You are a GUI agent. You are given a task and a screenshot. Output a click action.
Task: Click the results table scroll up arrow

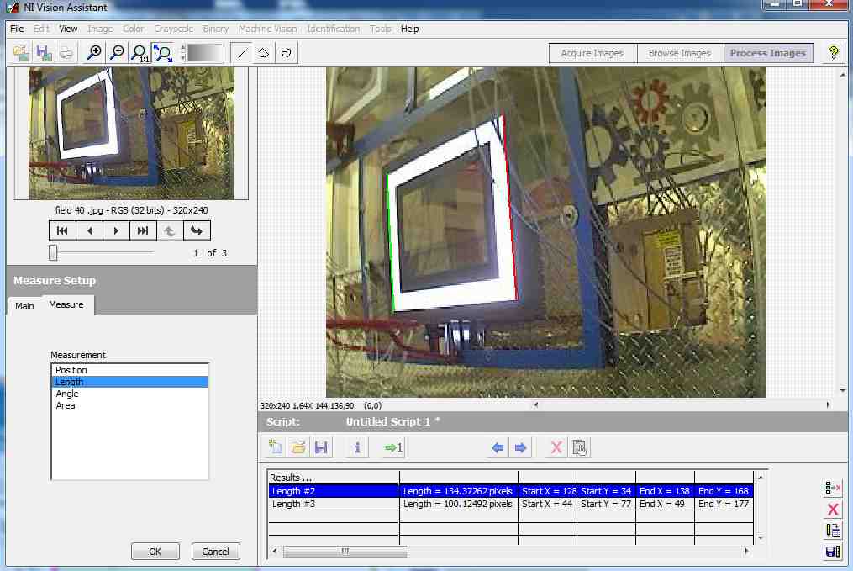pos(761,478)
